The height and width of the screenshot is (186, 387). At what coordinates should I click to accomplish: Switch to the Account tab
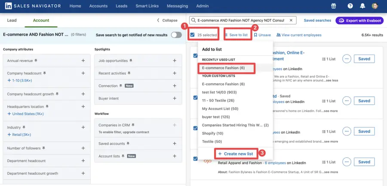[41, 20]
